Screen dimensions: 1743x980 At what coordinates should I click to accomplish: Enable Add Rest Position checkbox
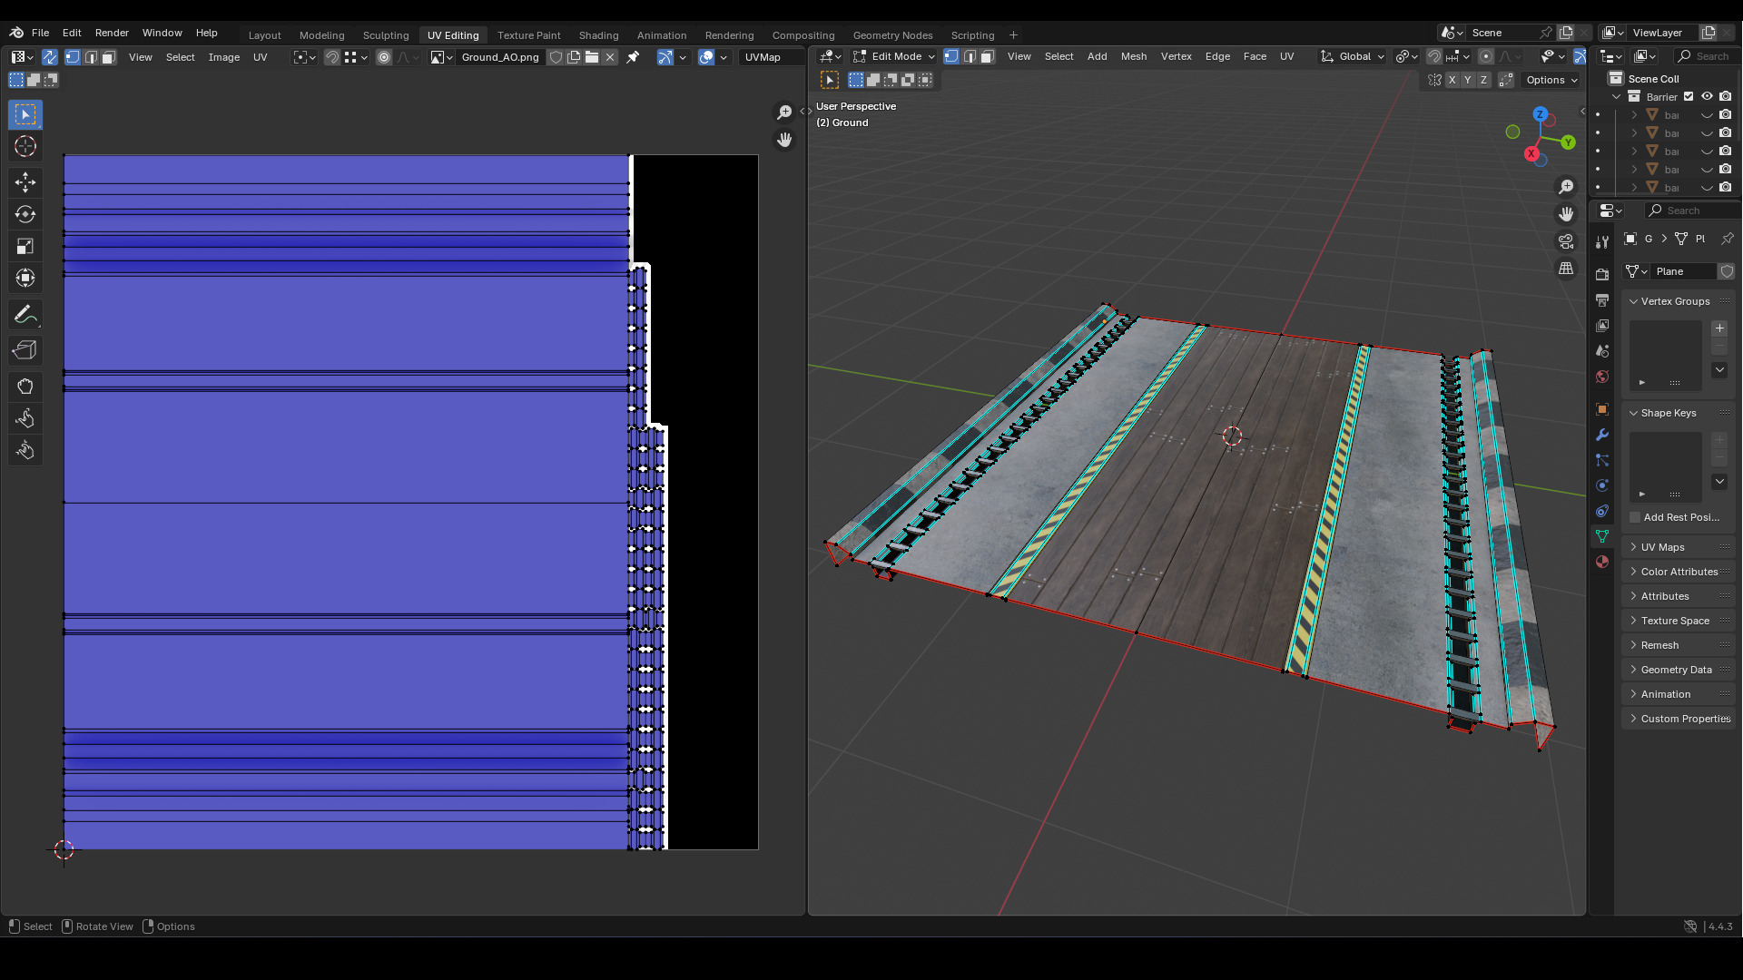[1636, 517]
